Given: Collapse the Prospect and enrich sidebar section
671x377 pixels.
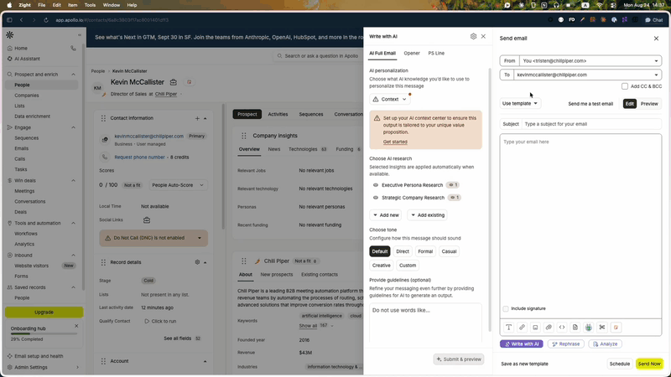Looking at the screenshot, I should tap(73, 75).
